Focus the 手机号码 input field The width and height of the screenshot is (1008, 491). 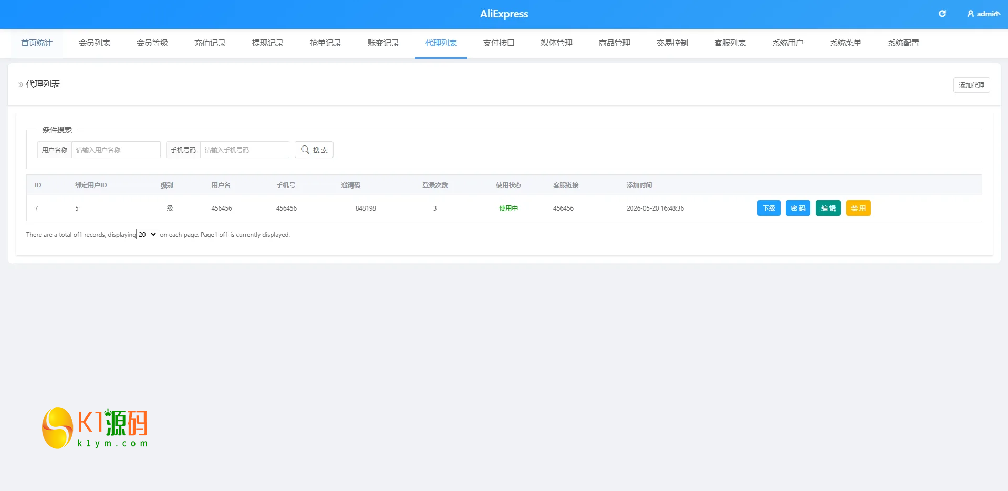point(245,150)
